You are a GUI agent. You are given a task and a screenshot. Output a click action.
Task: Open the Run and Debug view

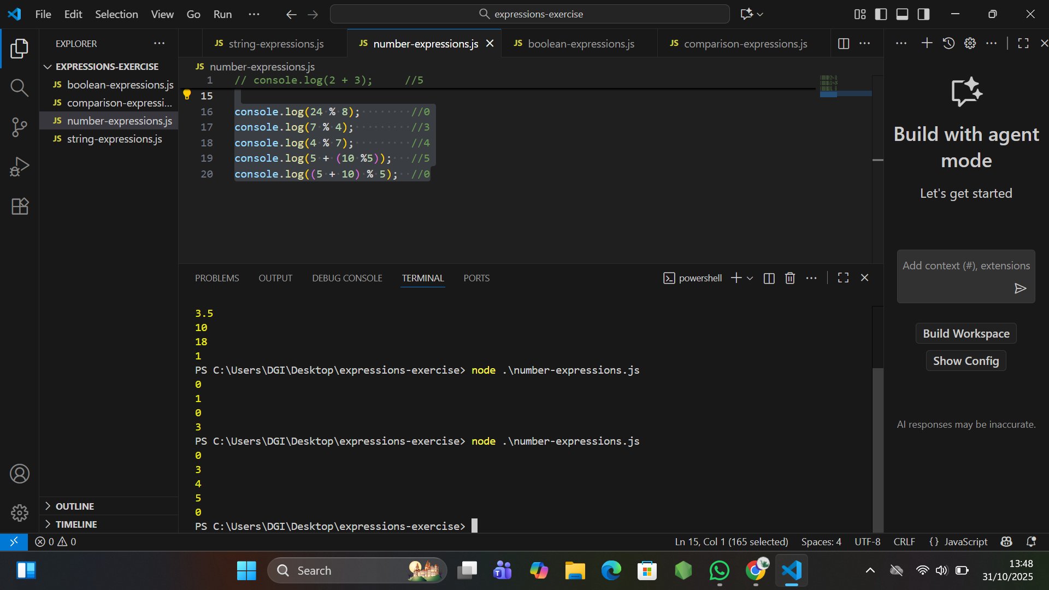pyautogui.click(x=20, y=167)
